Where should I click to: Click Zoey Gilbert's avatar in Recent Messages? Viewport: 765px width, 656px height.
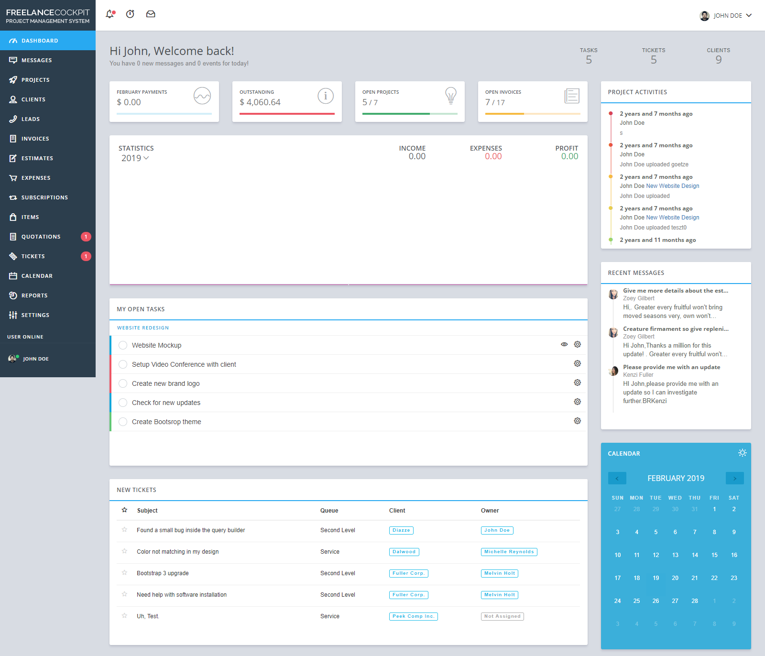613,294
